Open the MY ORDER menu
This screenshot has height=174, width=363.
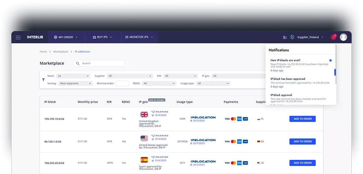click(x=66, y=37)
